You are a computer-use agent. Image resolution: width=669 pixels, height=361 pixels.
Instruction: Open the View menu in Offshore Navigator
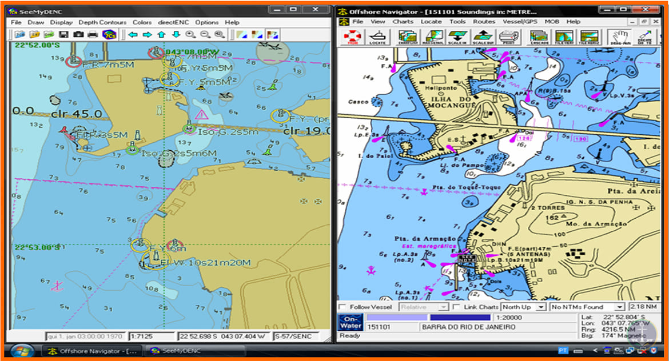pyautogui.click(x=377, y=21)
